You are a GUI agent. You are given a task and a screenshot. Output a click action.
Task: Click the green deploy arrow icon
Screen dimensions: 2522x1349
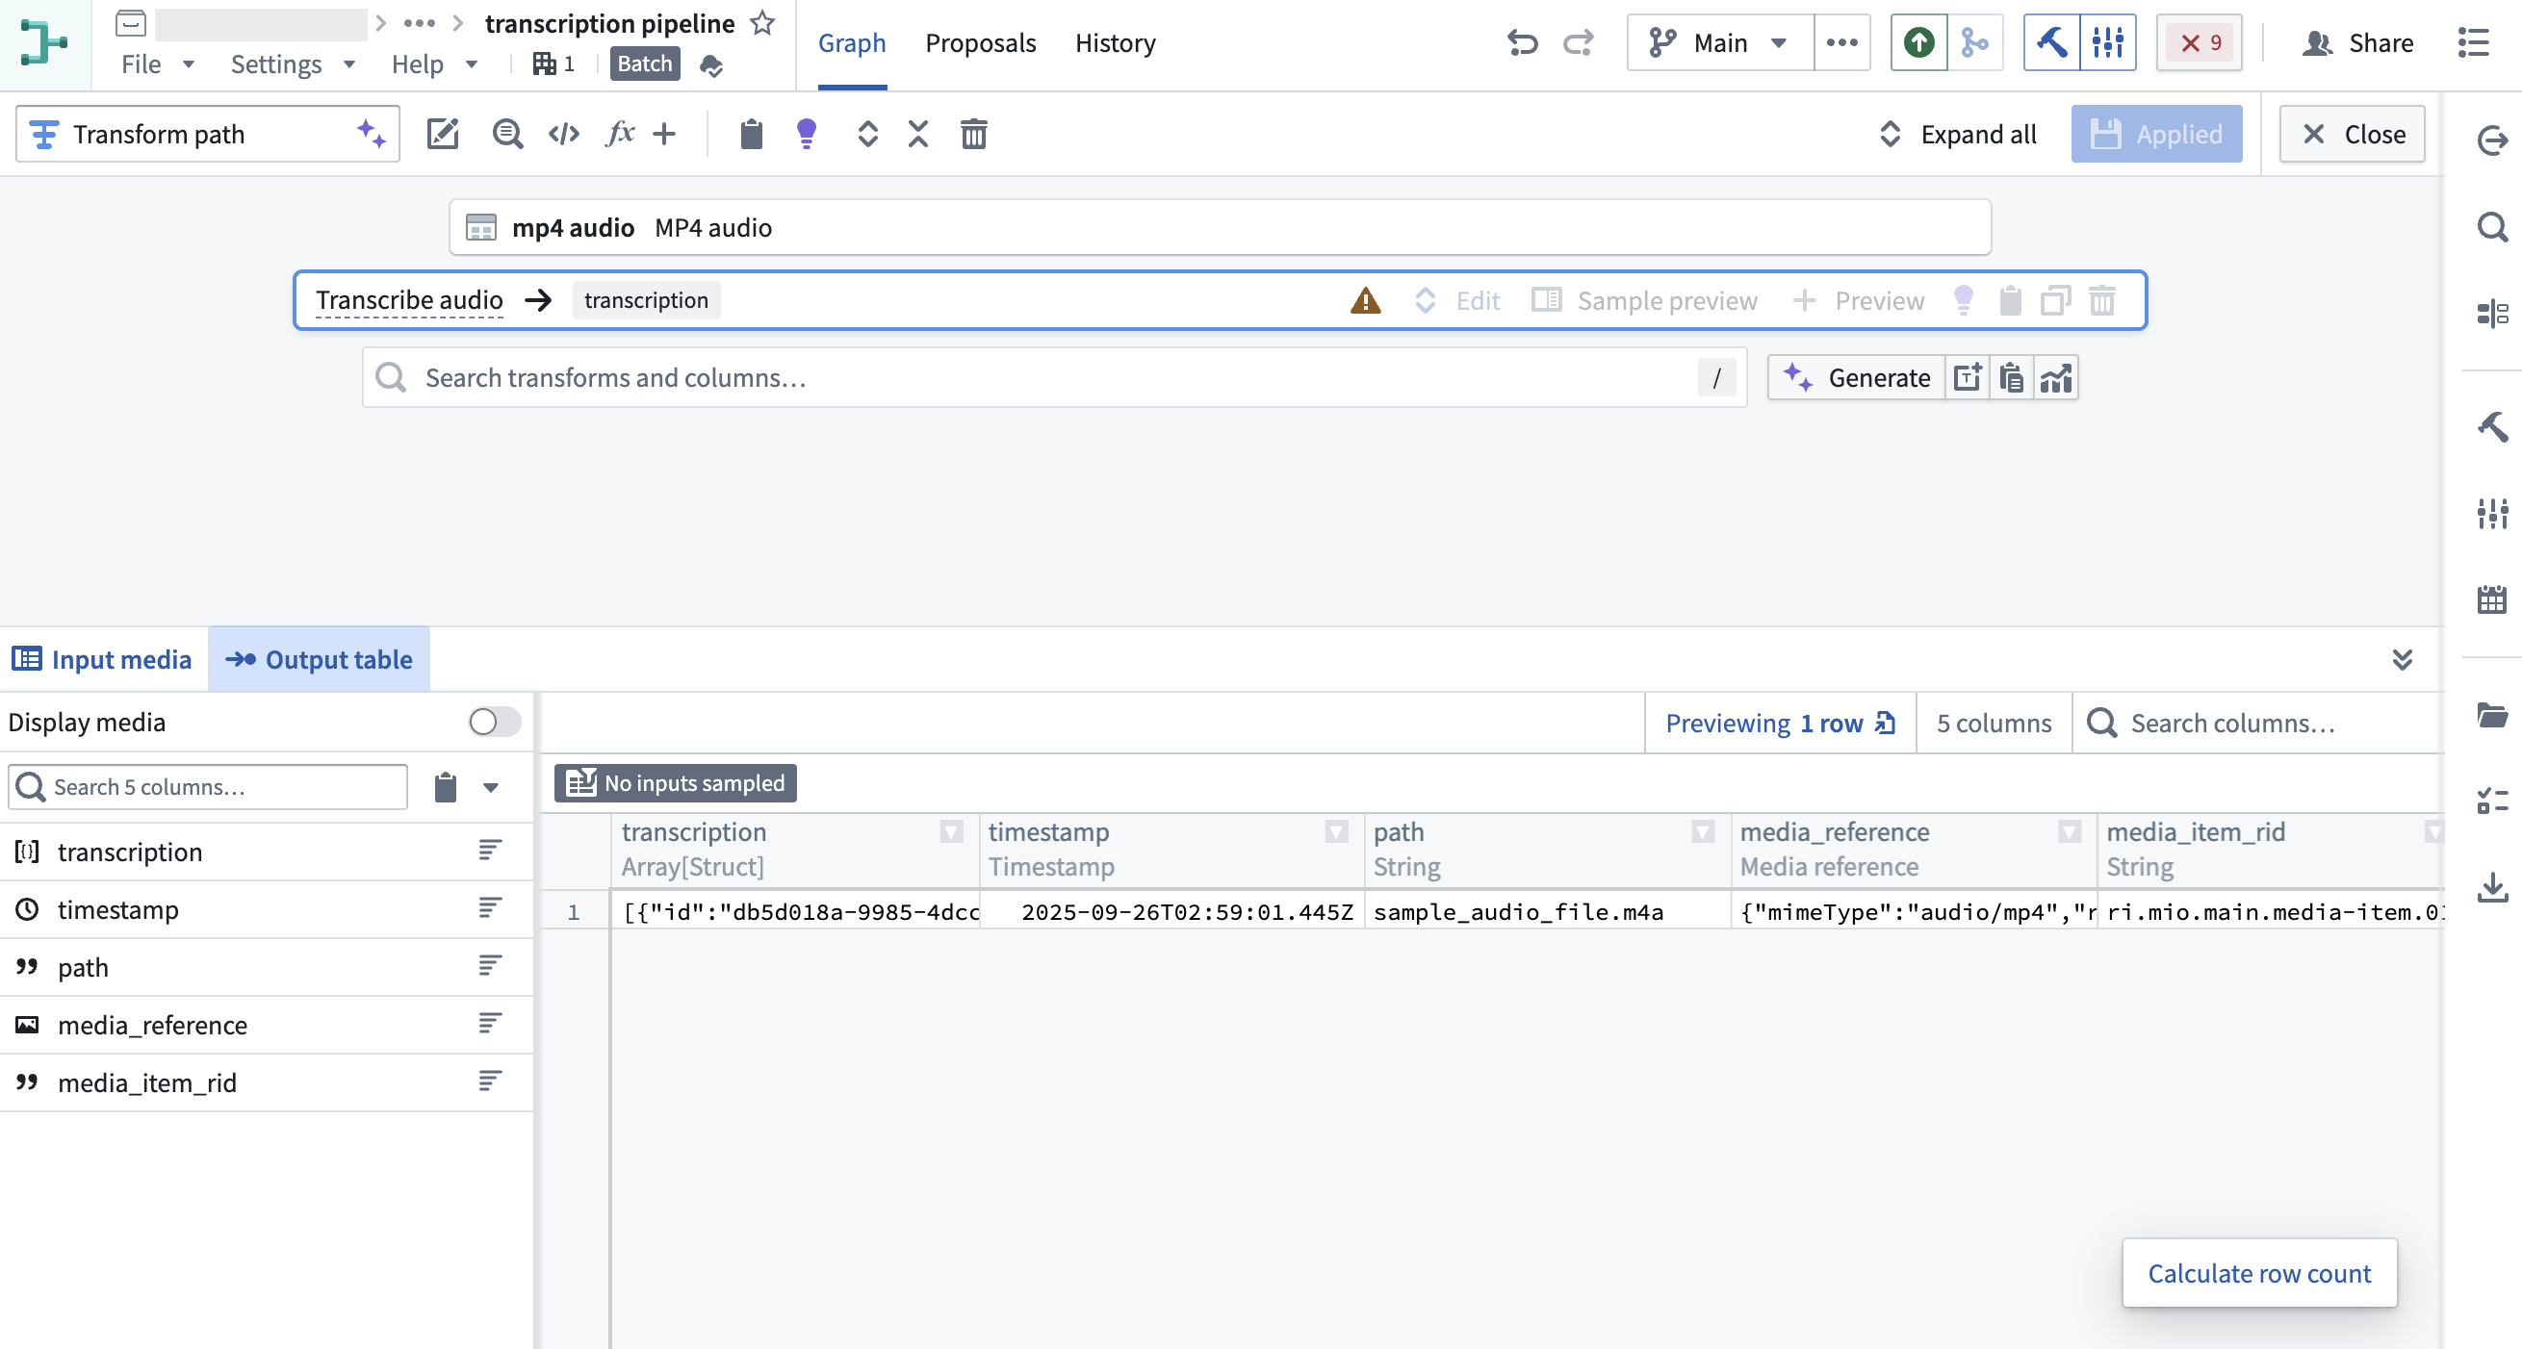click(x=1918, y=43)
